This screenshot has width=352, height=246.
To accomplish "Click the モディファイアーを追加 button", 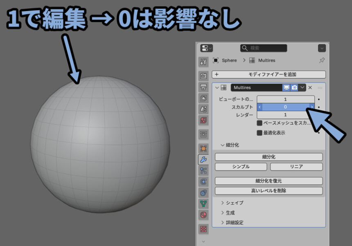I will click(x=269, y=75).
